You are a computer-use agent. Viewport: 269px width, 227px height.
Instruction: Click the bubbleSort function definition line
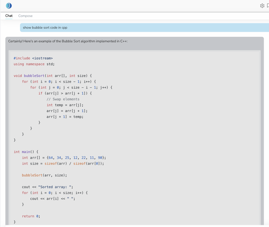[53, 76]
